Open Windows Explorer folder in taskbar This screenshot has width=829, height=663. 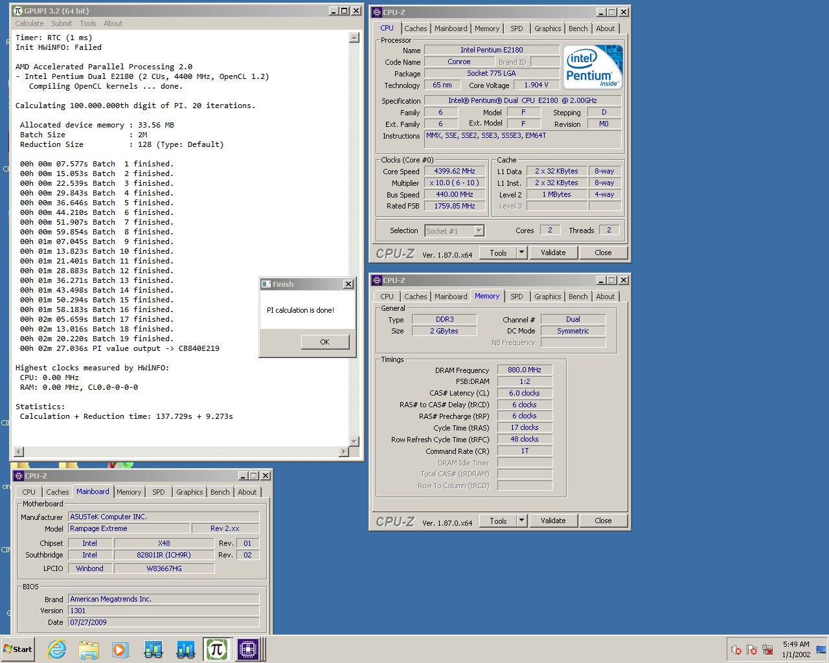click(89, 649)
